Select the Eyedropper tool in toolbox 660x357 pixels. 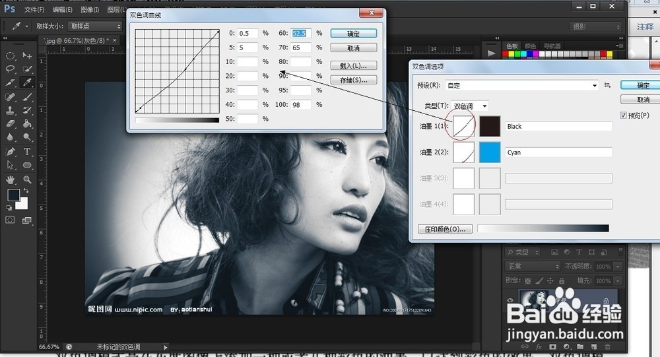27,82
